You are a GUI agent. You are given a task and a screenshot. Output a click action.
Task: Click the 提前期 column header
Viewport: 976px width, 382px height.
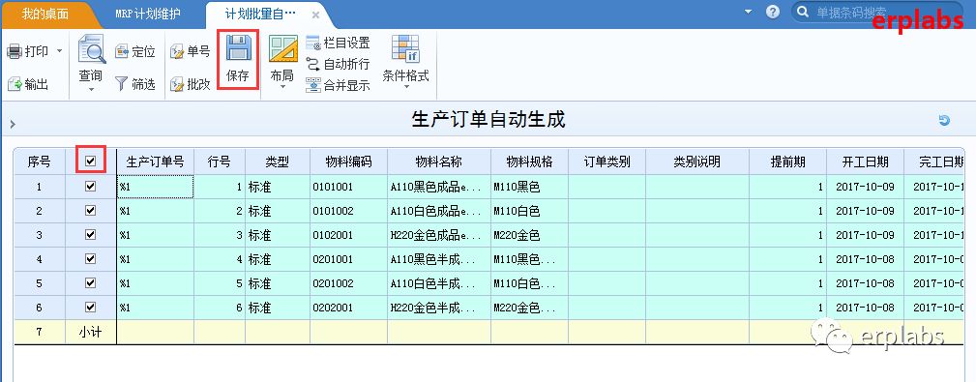(788, 162)
